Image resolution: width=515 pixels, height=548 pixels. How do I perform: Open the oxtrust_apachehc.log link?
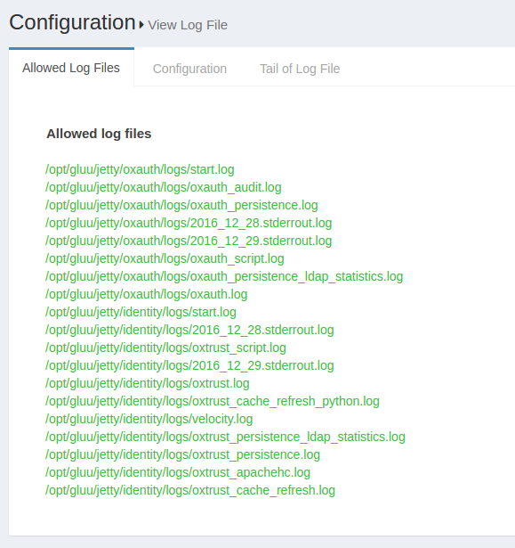[x=178, y=472]
